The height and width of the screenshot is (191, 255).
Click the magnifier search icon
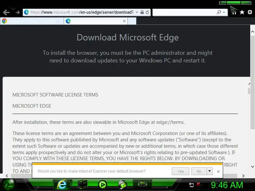[219, 12]
